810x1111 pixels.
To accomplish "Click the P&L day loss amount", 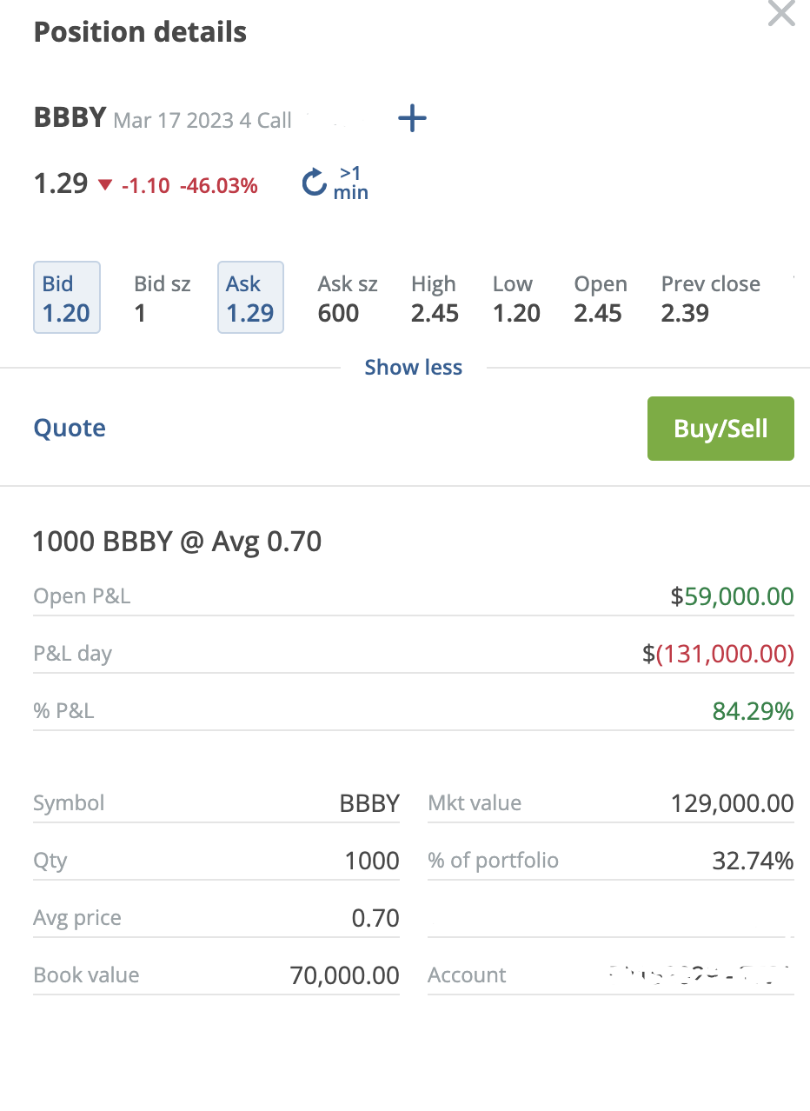I will tap(718, 654).
